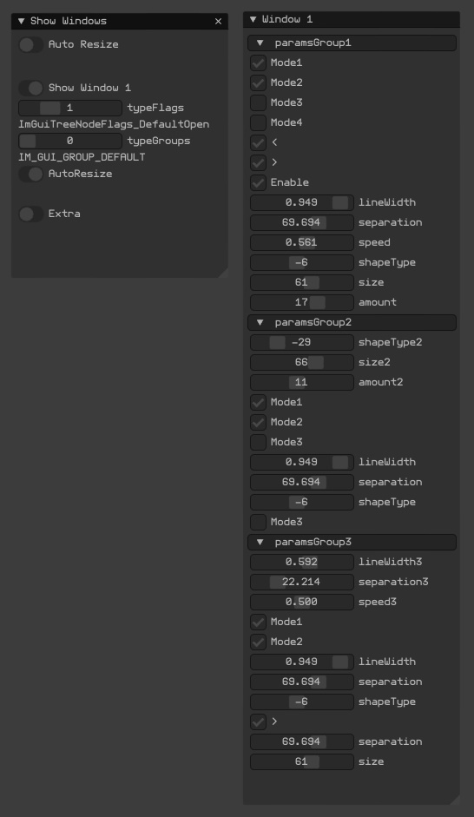Uncheck Mode2 in paramsGroup1
Screen dimensions: 474x817
pyautogui.click(x=259, y=82)
